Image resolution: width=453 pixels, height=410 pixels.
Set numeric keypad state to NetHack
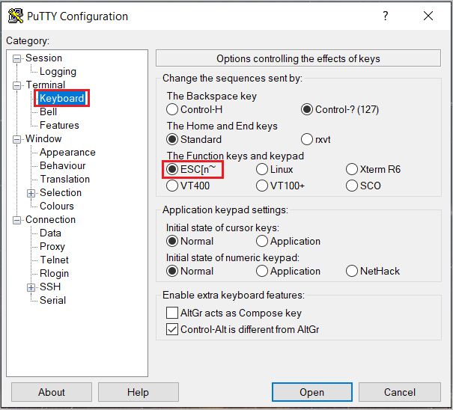pos(352,271)
